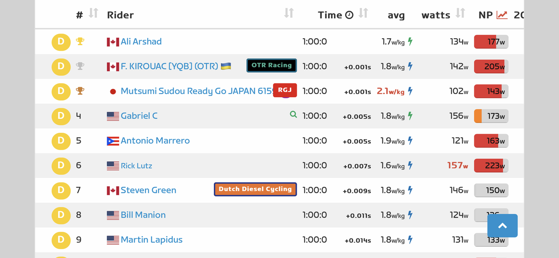Open F. KIROUAC [YQB] (OTR) profile
The width and height of the screenshot is (559, 258).
(x=169, y=67)
